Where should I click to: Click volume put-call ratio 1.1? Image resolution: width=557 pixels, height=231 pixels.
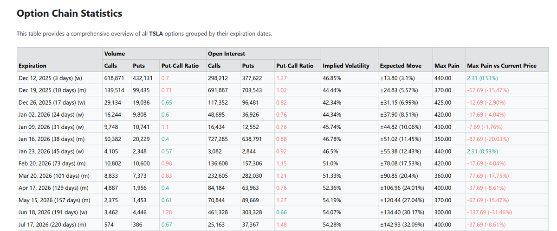coord(164,127)
